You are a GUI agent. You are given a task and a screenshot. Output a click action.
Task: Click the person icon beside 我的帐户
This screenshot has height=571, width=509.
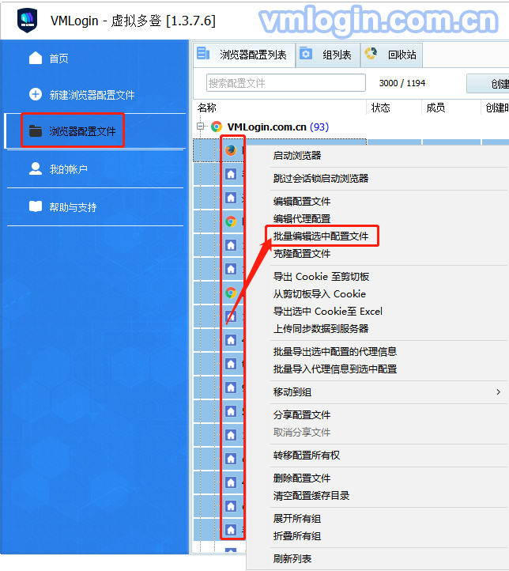click(36, 168)
